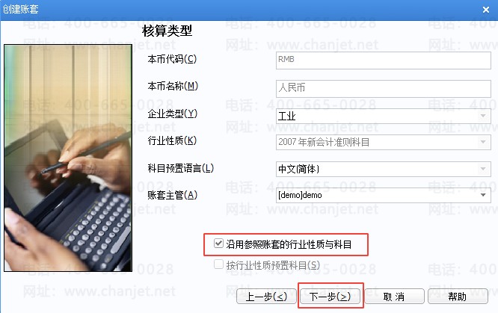Viewport: 498px width, 313px height.
Task: Click the 本币代码 field showing RMB
Action: [384, 60]
